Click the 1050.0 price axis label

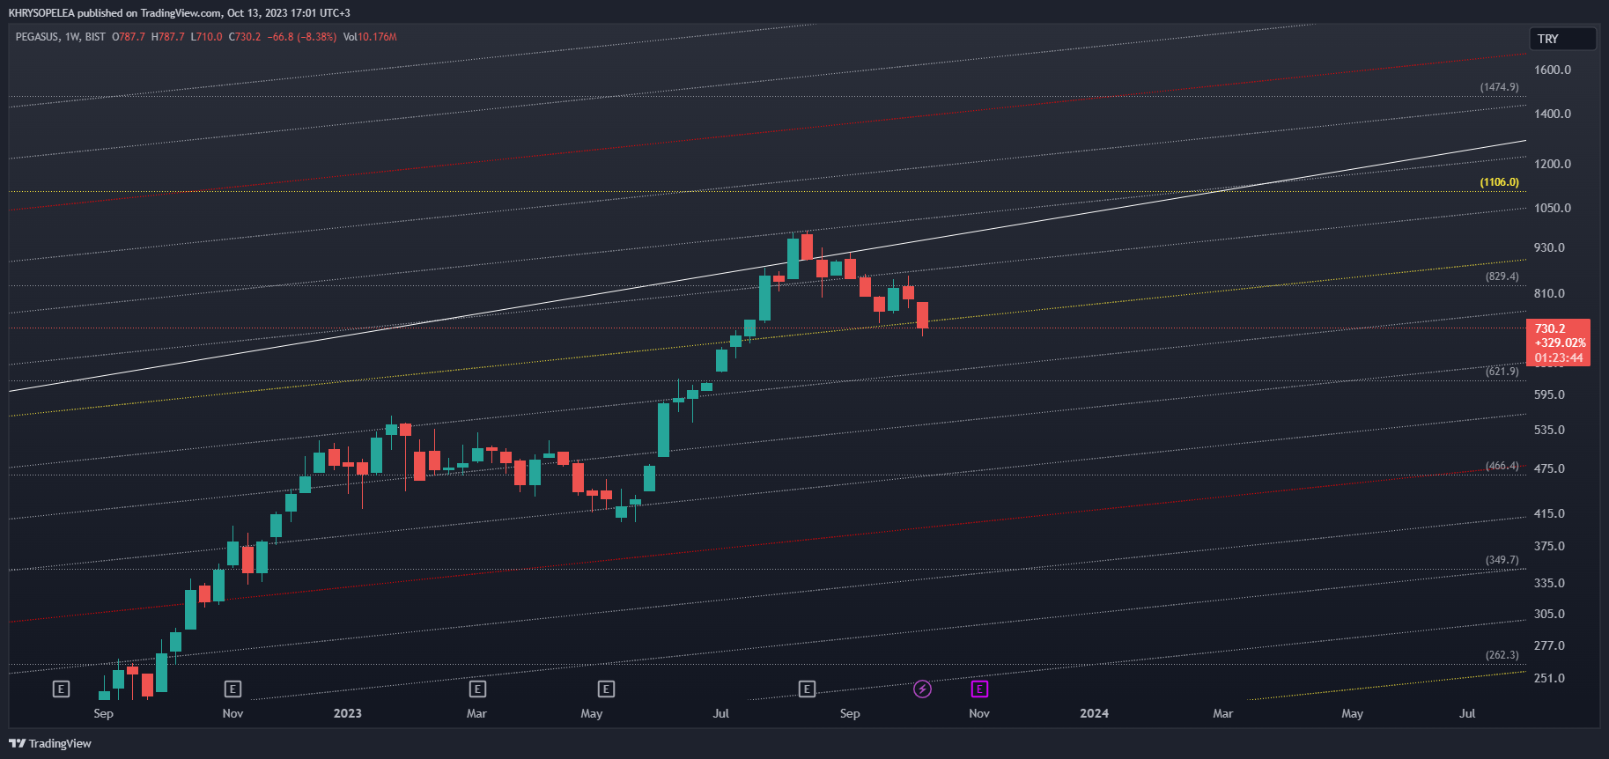coord(1553,208)
